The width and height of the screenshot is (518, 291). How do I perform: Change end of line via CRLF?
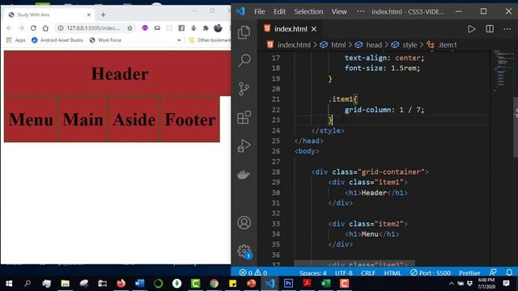(368, 273)
